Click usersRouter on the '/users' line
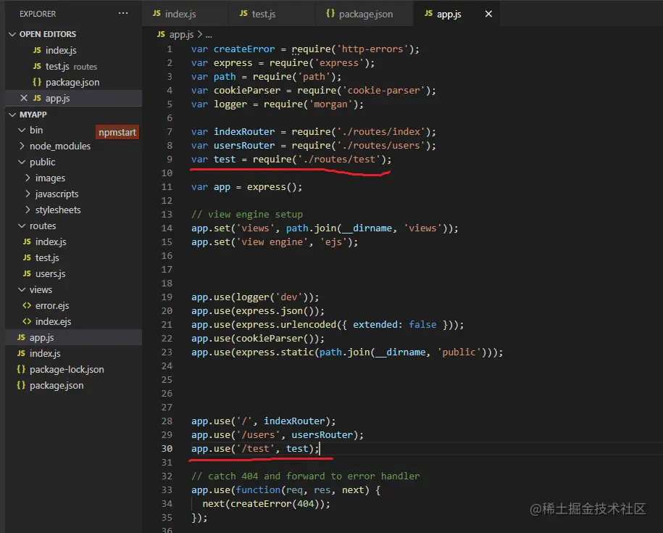The image size is (663, 533). click(x=322, y=435)
